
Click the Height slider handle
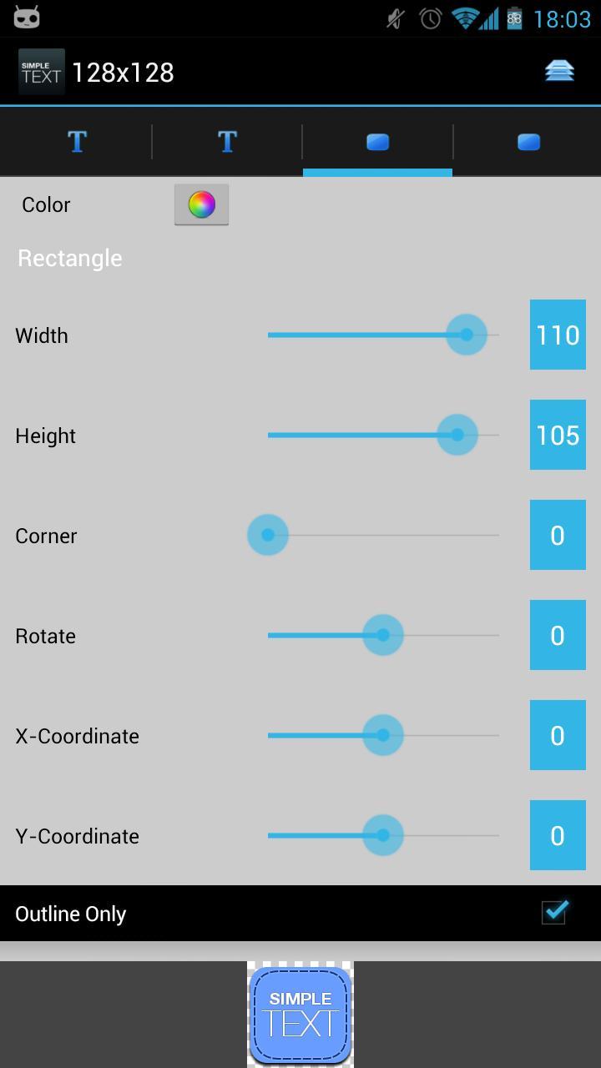(457, 435)
